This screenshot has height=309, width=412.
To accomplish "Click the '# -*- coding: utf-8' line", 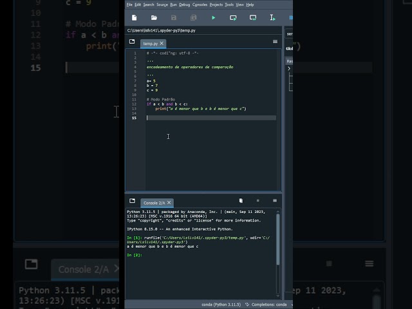I will pyautogui.click(x=173, y=53).
